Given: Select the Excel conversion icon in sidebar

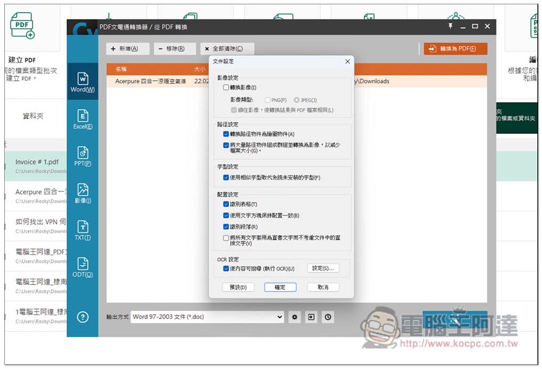Looking at the screenshot, I should point(82,119).
